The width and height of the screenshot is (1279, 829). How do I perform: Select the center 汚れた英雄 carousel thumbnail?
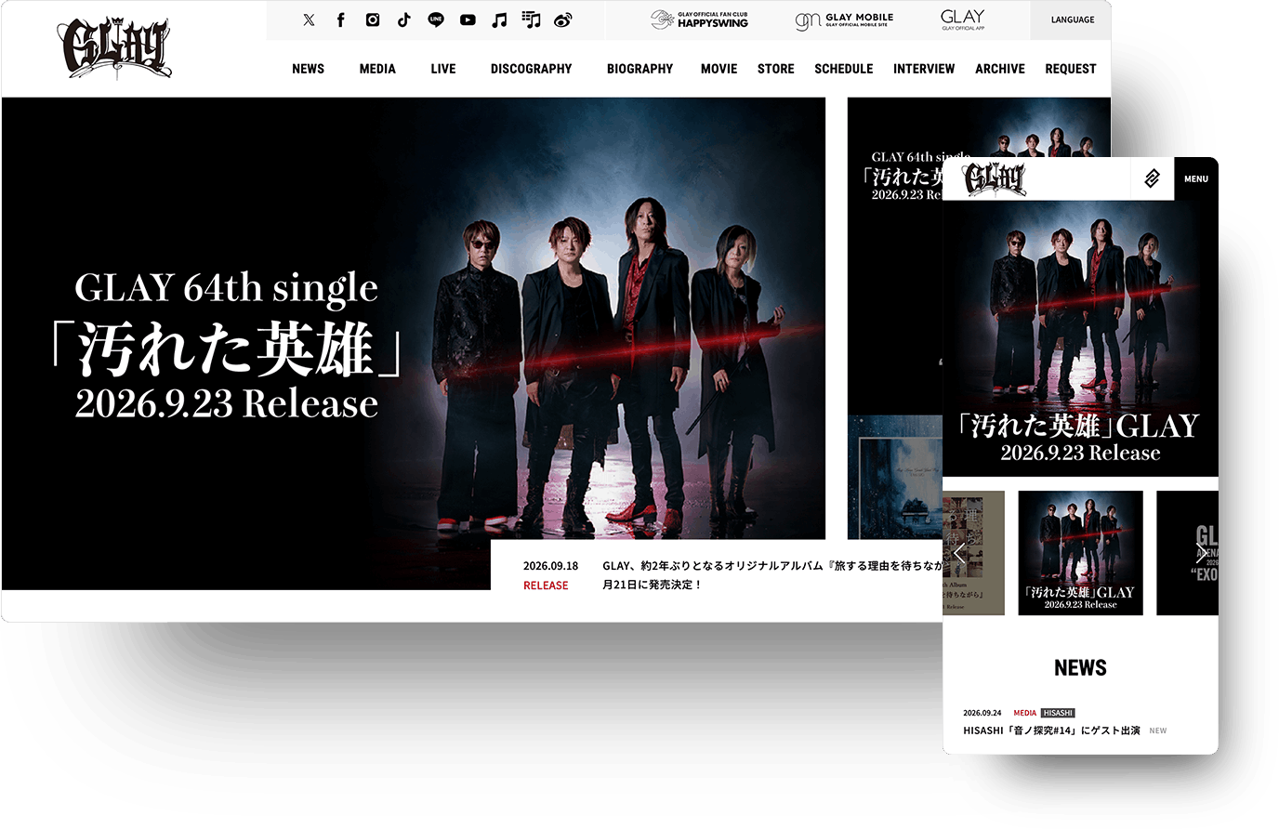pyautogui.click(x=1080, y=553)
